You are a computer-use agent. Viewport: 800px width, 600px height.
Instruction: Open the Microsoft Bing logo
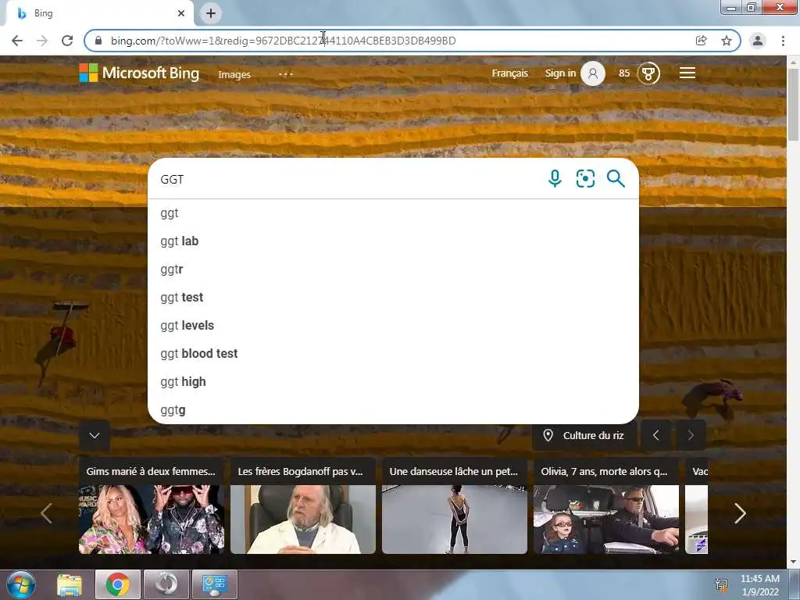click(139, 73)
